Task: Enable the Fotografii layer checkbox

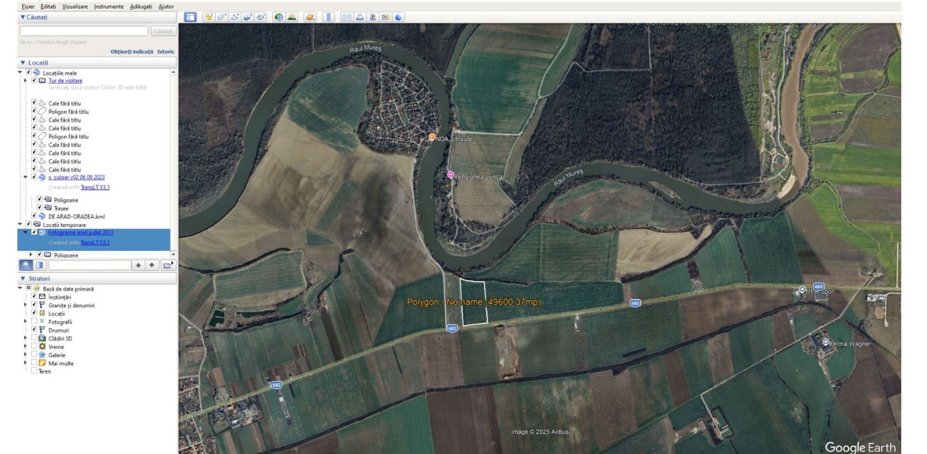Action: 34,321
